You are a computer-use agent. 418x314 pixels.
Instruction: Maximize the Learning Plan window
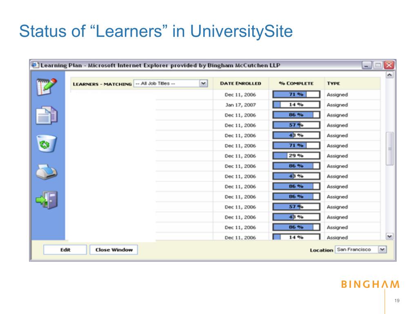(x=378, y=65)
